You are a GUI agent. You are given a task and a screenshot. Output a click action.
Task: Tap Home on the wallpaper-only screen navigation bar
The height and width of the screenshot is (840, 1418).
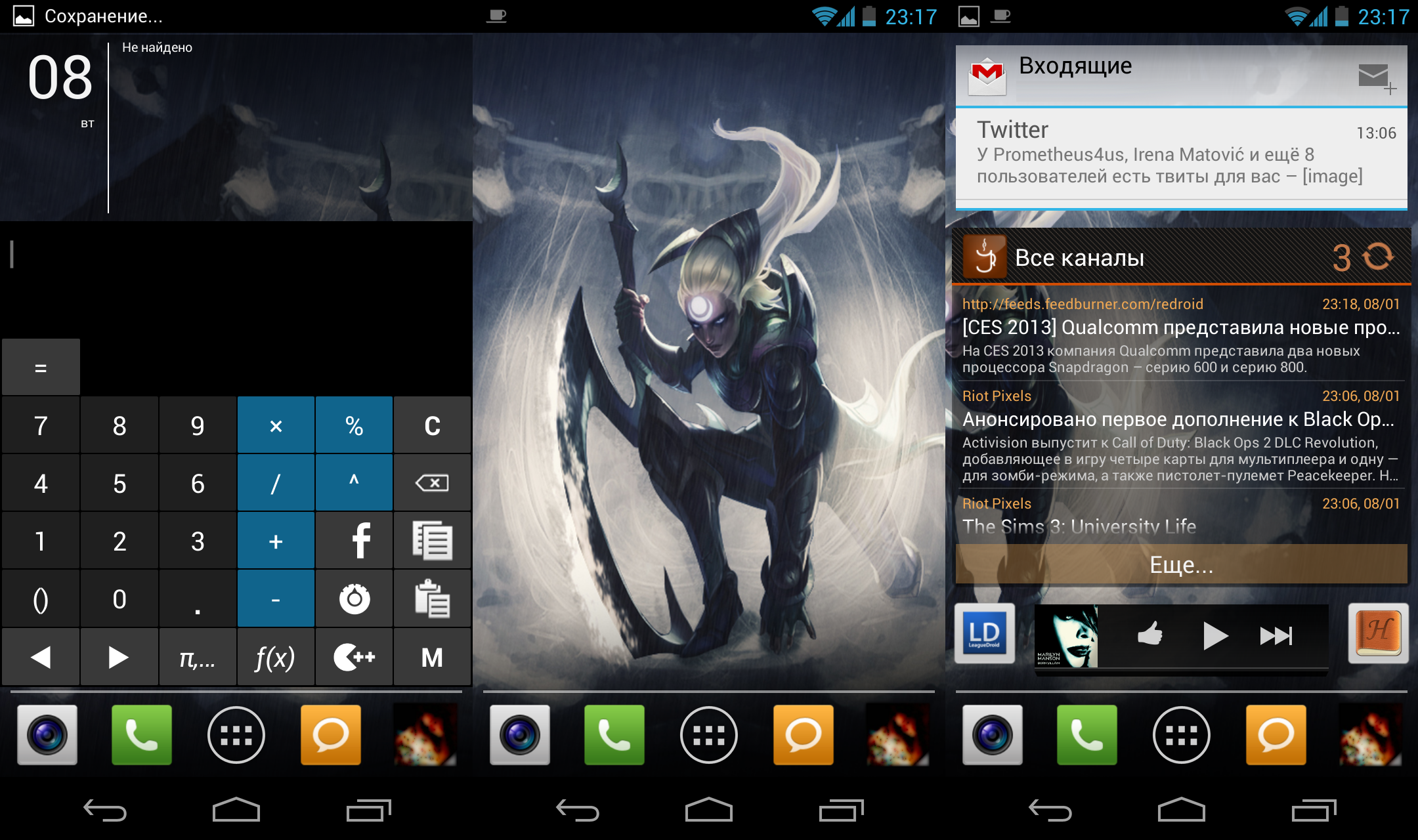pos(709,810)
